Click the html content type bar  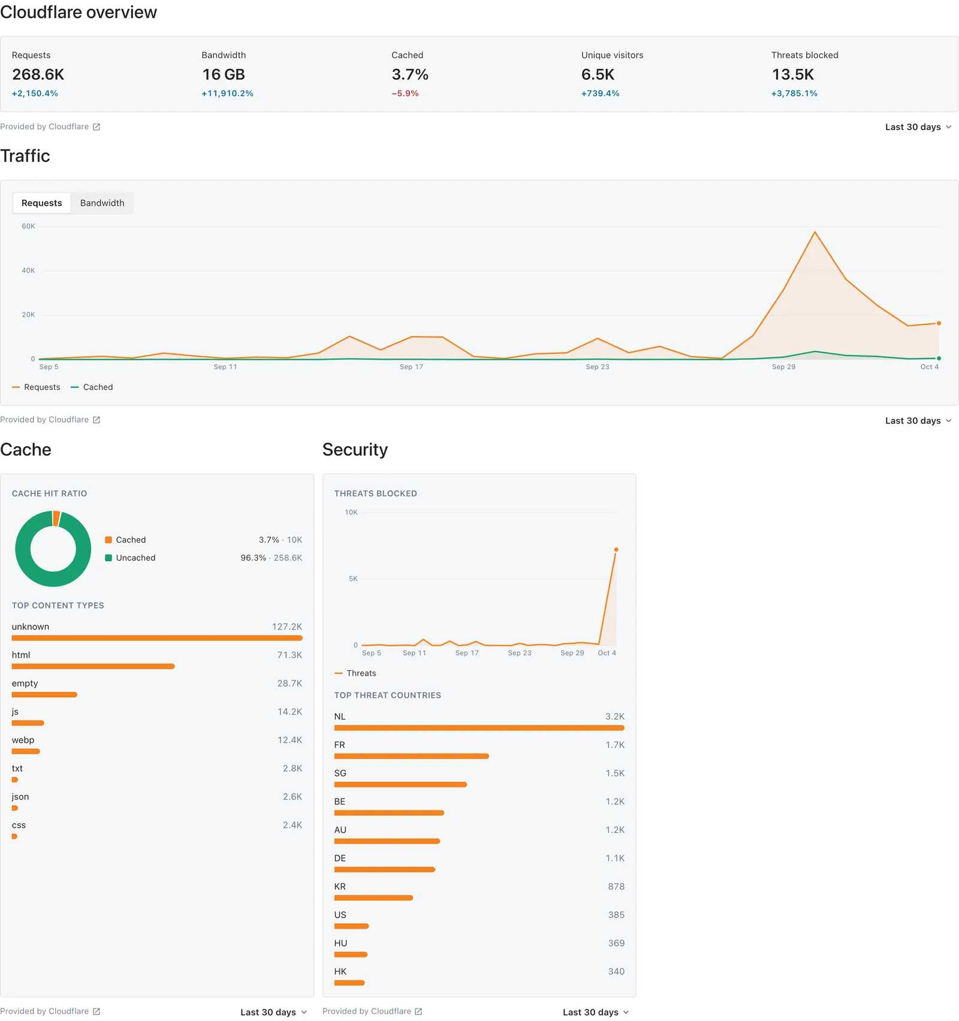click(x=94, y=667)
